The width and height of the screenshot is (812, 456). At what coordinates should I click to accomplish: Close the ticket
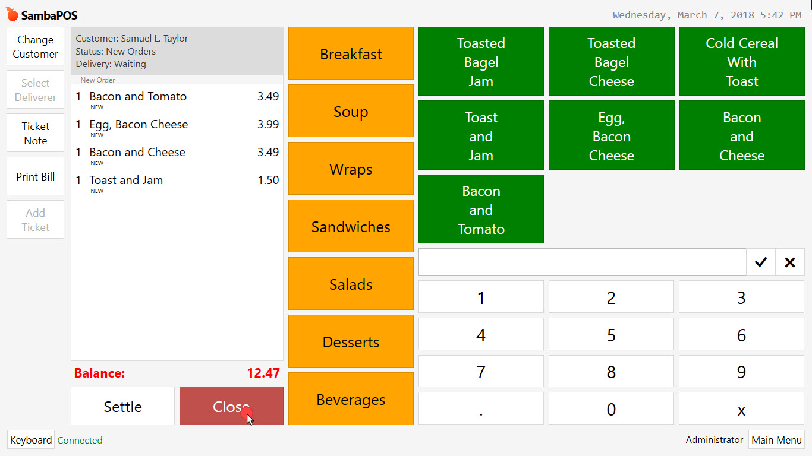coord(231,406)
